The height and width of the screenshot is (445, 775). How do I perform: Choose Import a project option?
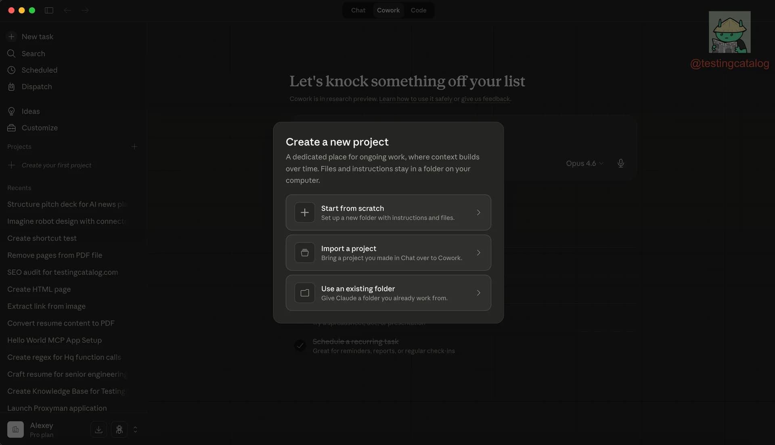pos(388,253)
